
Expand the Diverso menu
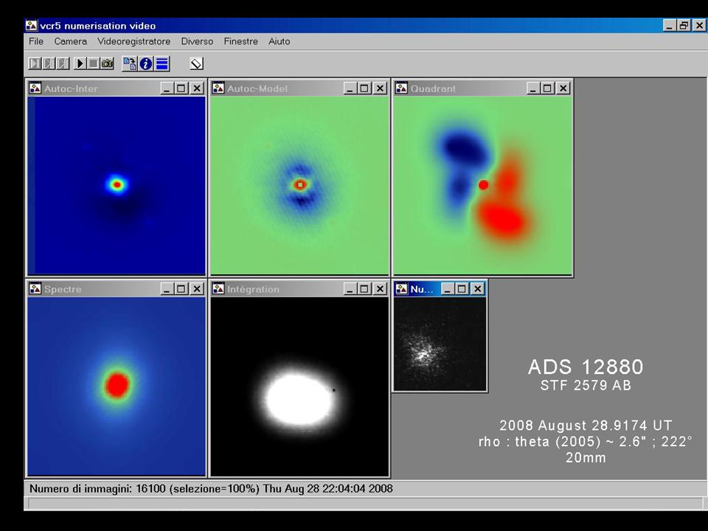tap(197, 41)
